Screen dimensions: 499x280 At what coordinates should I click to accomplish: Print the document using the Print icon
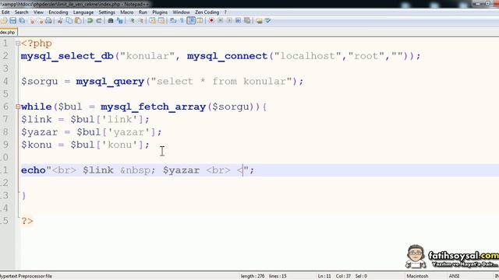tap(48, 21)
